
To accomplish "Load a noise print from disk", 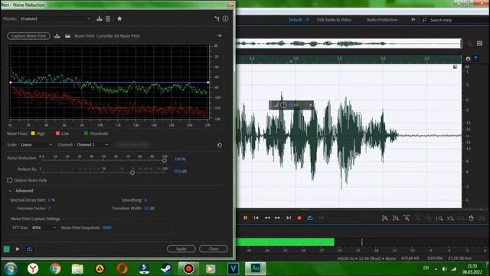I will click(x=68, y=36).
